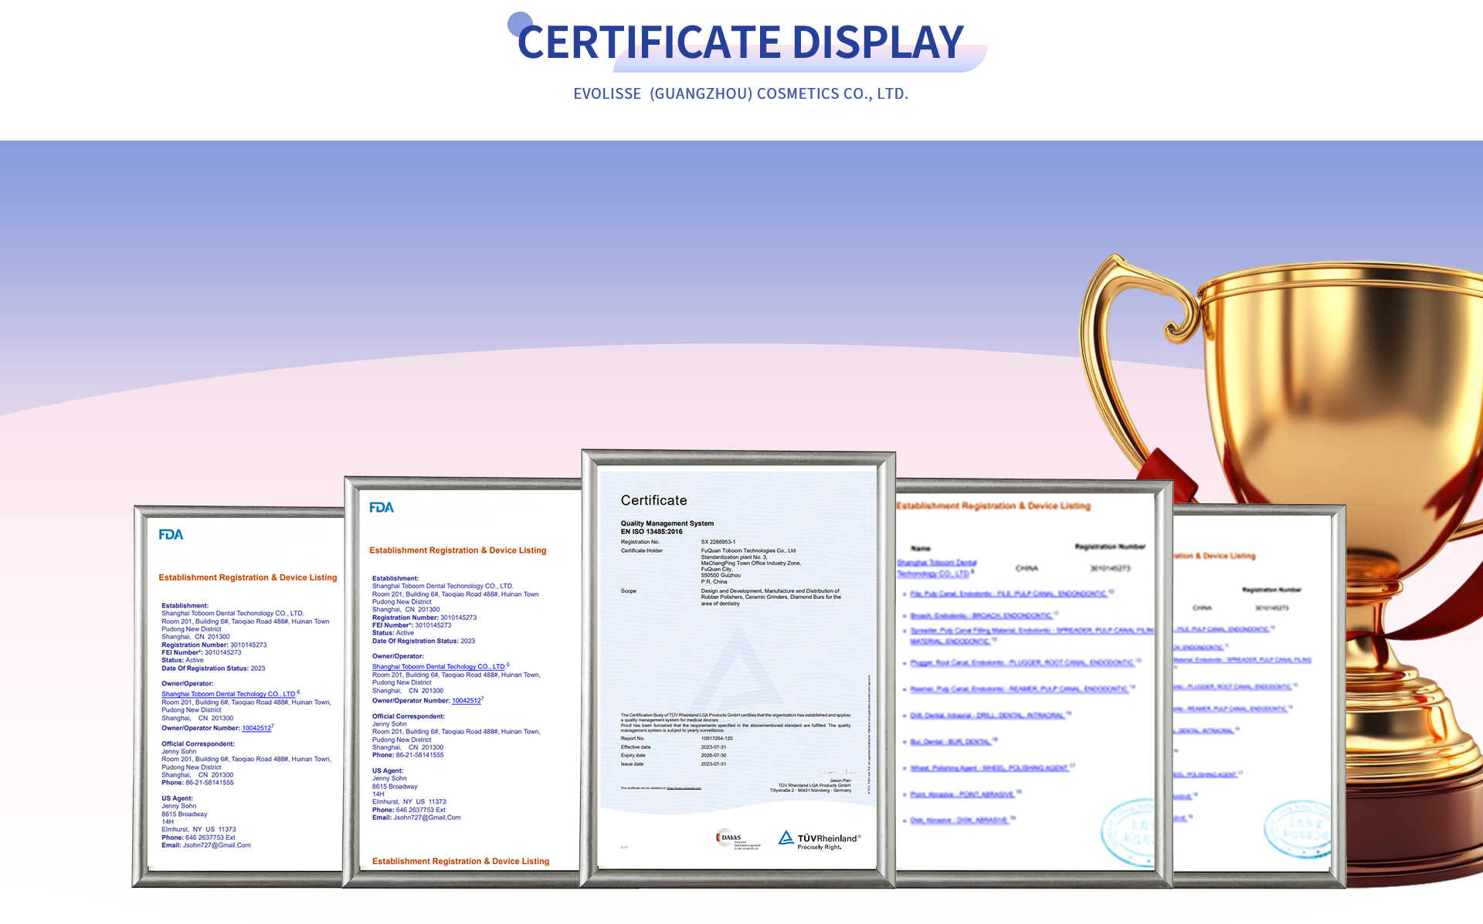Click Shanghai Toboom Dental link on leftmost certificate
The height and width of the screenshot is (924, 1483).
click(229, 694)
